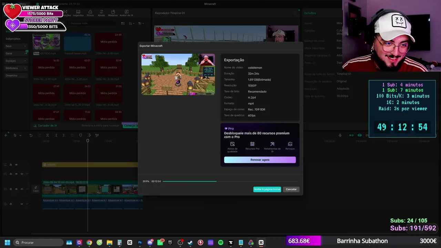Open more options for main video track

click(27, 189)
